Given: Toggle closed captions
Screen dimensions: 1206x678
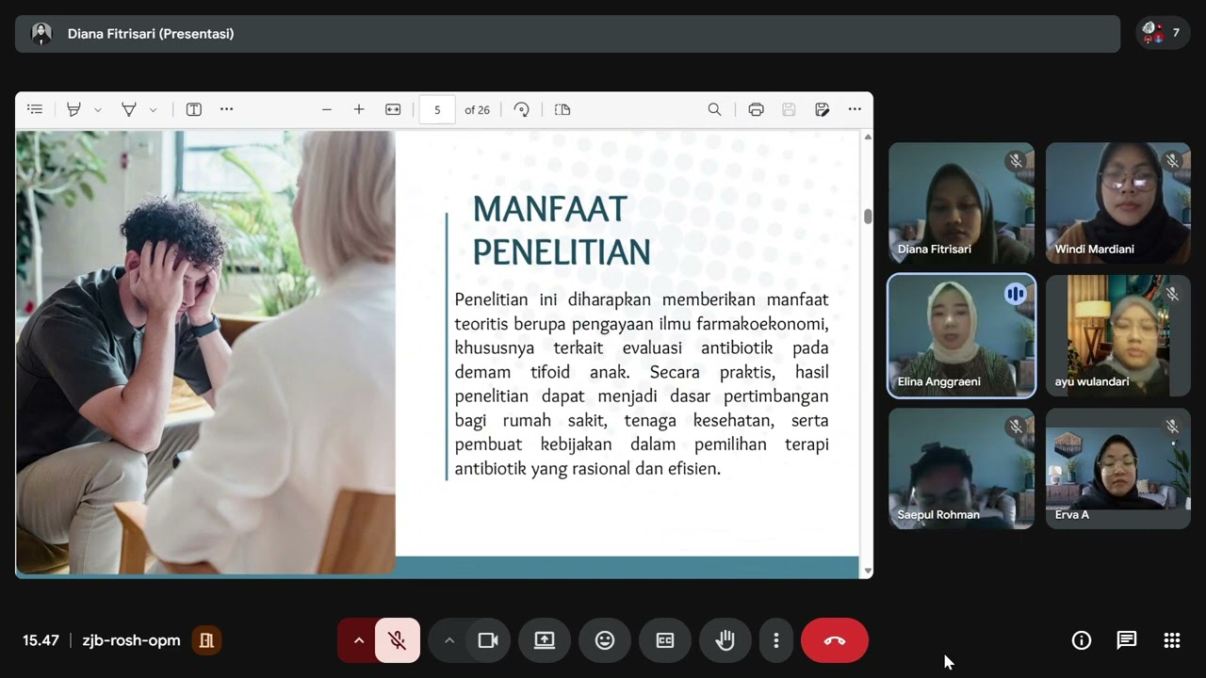Looking at the screenshot, I should pos(665,640).
